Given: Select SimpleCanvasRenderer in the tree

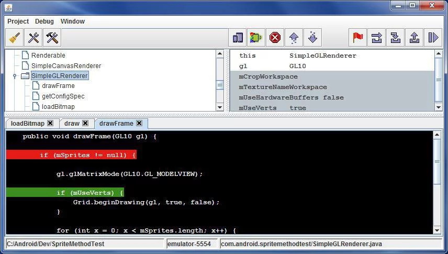Looking at the screenshot, I should (x=66, y=65).
